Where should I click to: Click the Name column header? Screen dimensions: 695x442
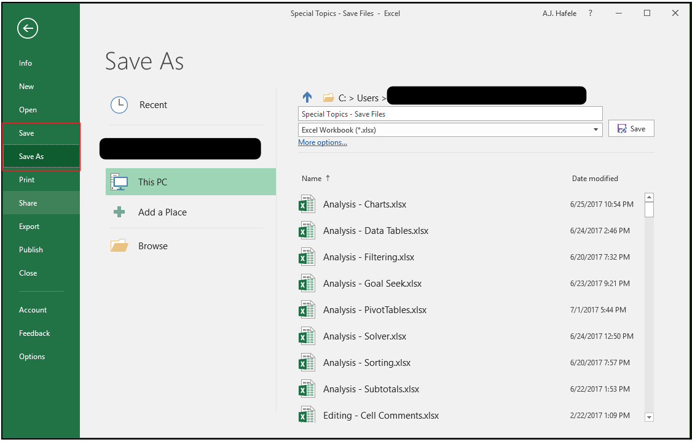312,179
